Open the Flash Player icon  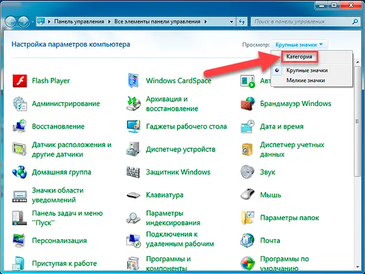20,81
